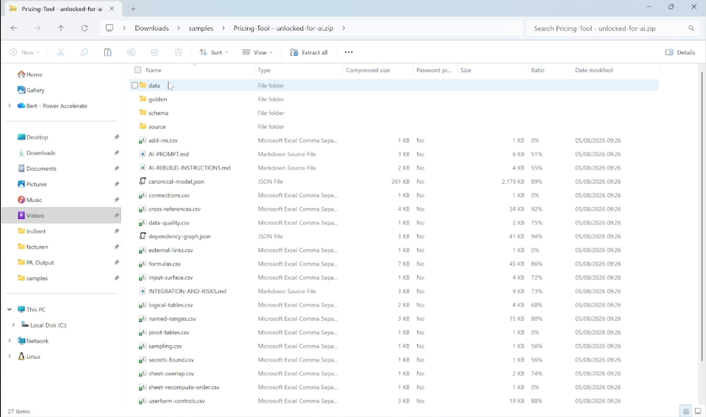Expand chevron after Downloads in breadcrumb
Screen dimensions: 706x417
pos(179,28)
